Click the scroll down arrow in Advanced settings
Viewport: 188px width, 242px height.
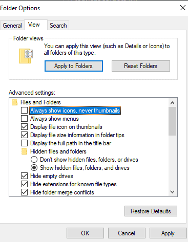[172, 192]
